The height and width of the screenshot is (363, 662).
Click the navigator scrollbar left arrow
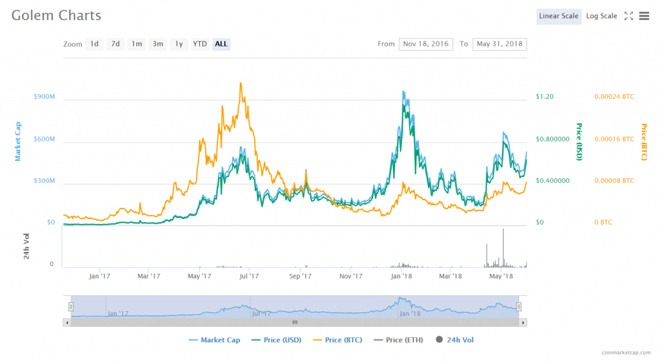(x=67, y=322)
